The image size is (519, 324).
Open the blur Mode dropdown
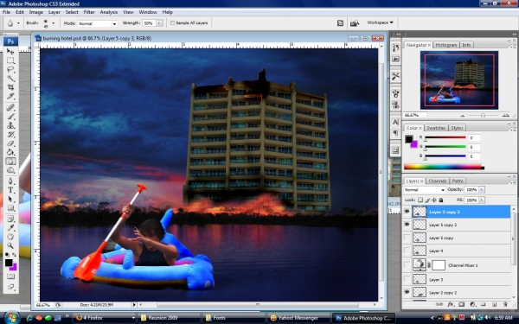pos(97,23)
